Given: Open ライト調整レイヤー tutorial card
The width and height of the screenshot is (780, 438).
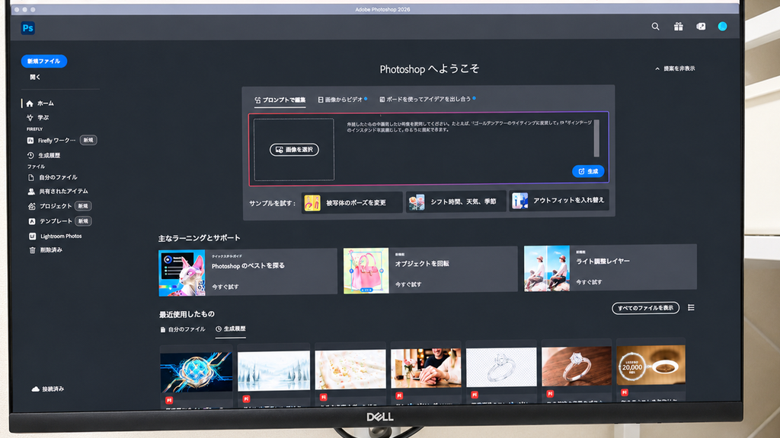Looking at the screenshot, I should coord(610,268).
